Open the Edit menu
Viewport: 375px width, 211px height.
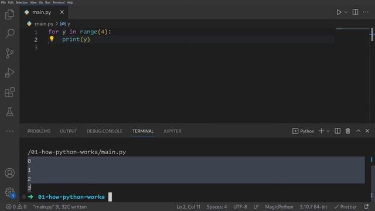pyautogui.click(x=11, y=2)
